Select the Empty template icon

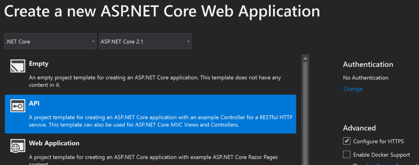click(18, 66)
